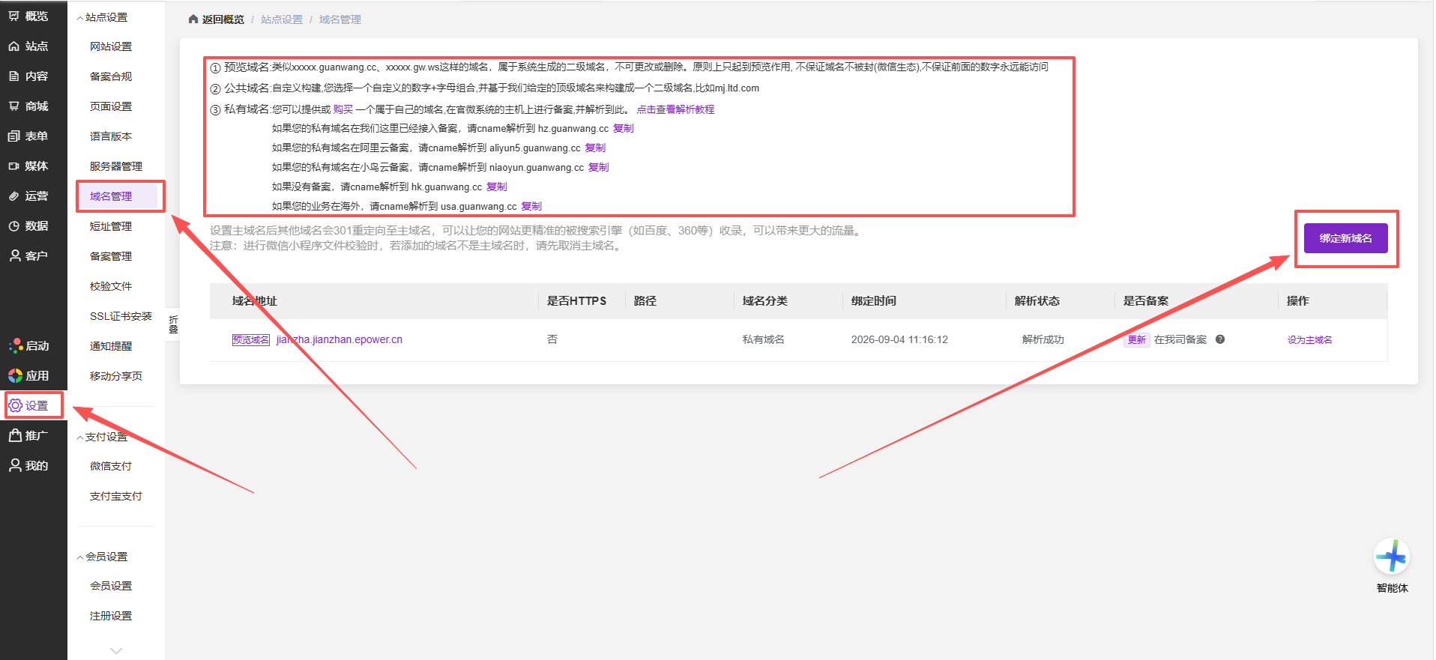Open SSL证书安装 menu item
The height and width of the screenshot is (660, 1436).
click(121, 316)
